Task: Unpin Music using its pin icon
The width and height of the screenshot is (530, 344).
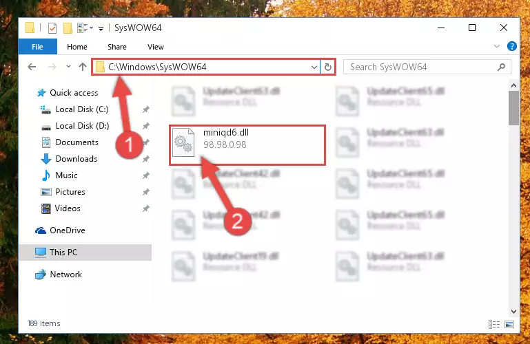Action: (x=145, y=175)
